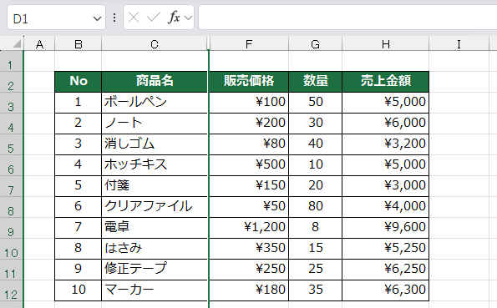Click the ¥5,250 sales amount cell

pyautogui.click(x=386, y=249)
